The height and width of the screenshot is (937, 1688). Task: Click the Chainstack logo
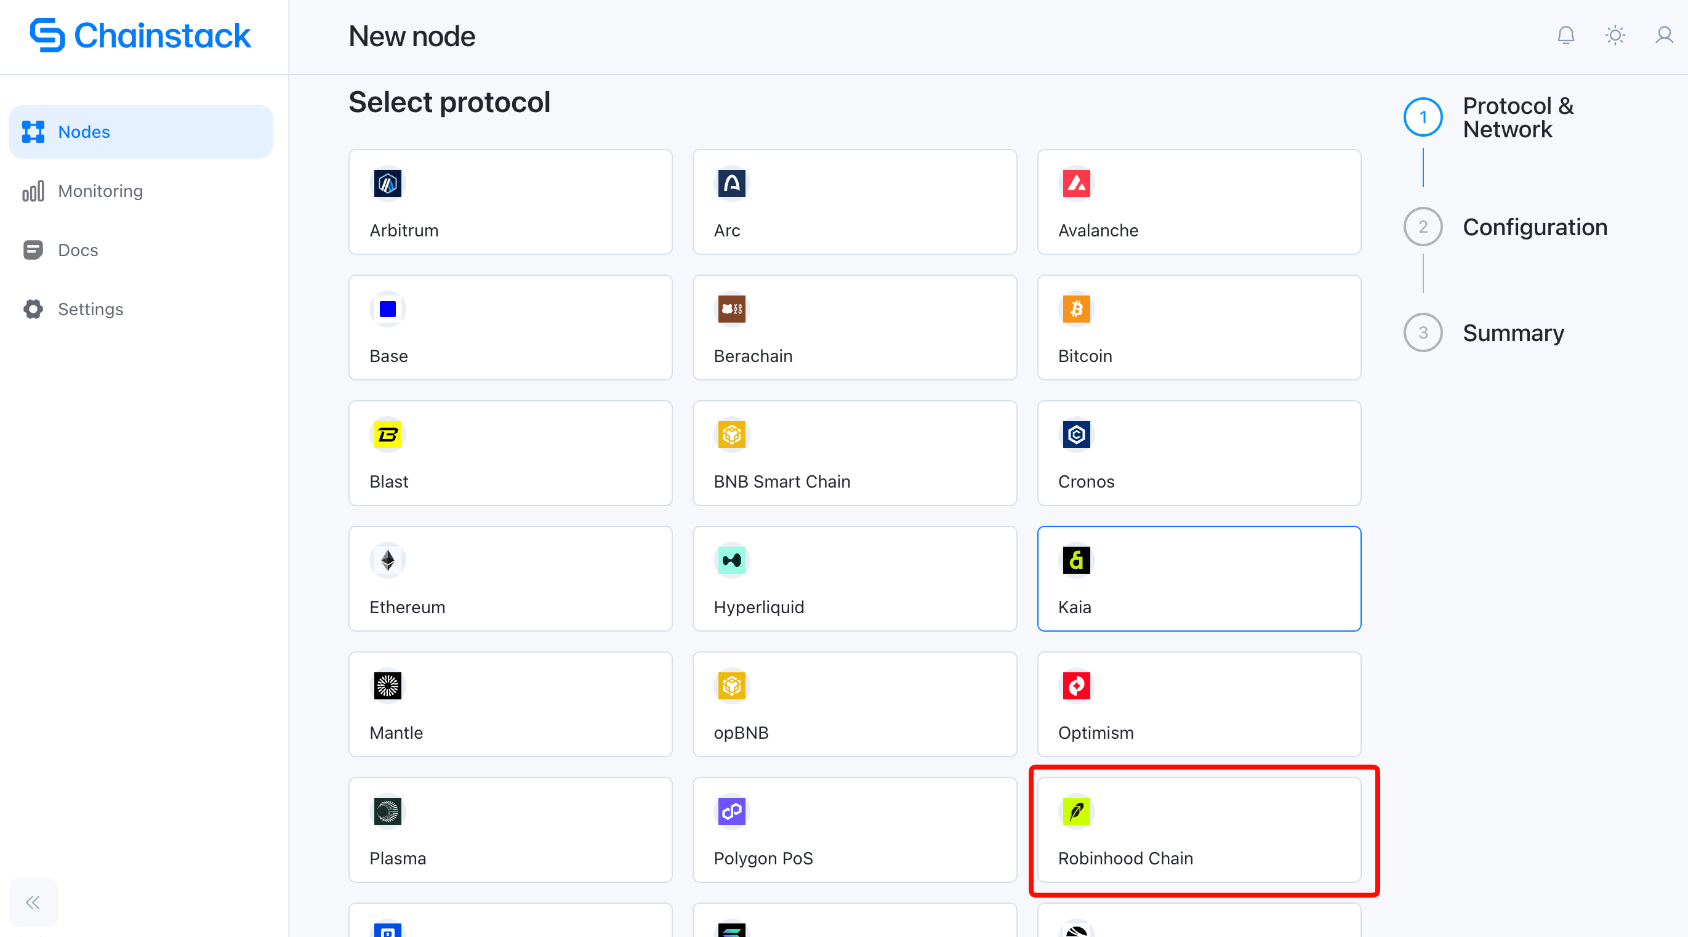click(140, 35)
